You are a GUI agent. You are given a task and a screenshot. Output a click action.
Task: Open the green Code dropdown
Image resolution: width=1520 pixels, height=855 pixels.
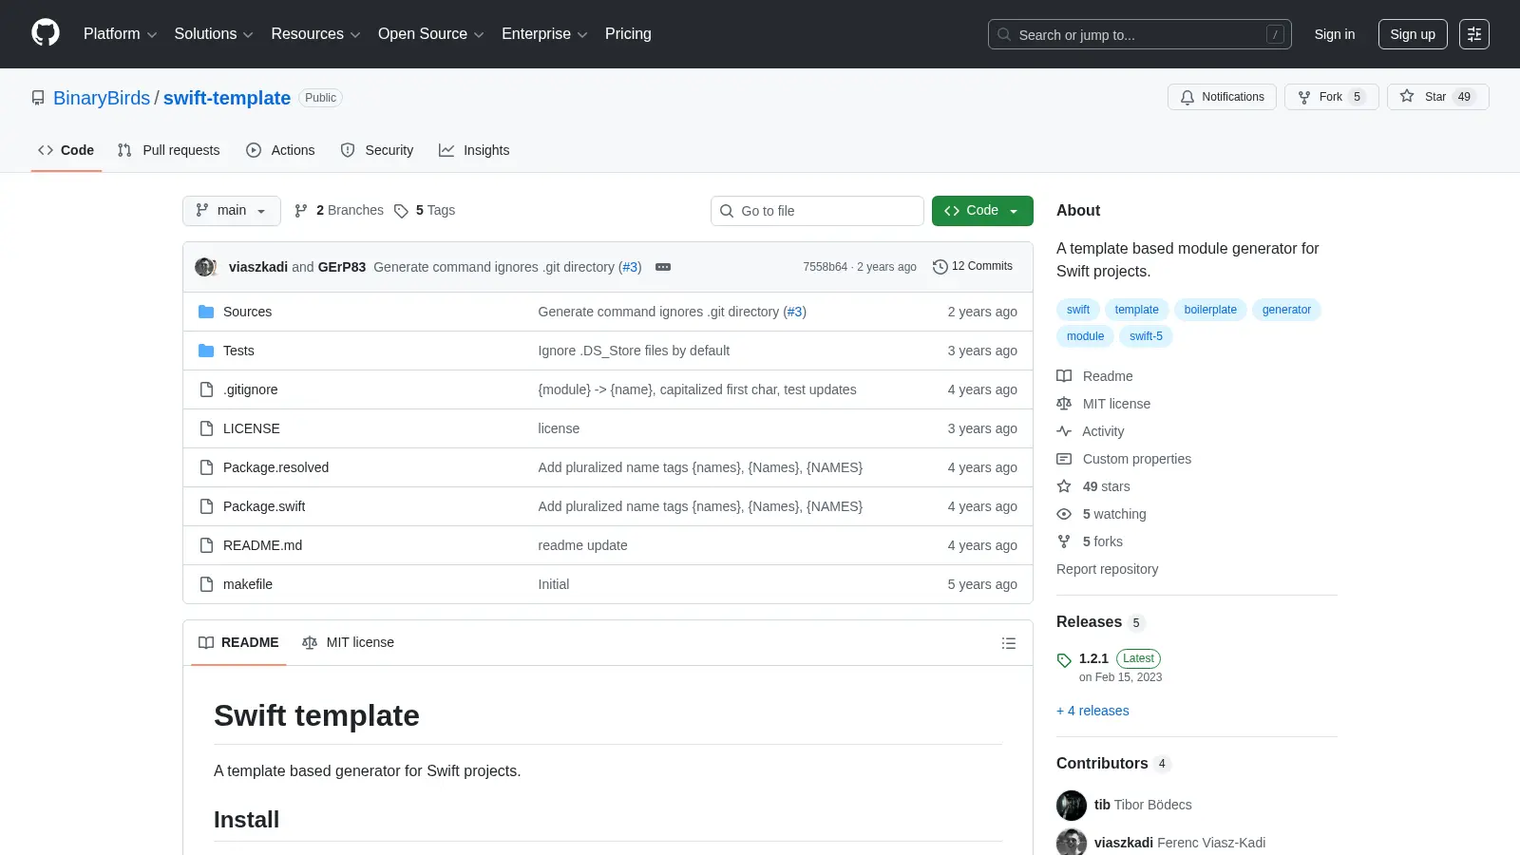982,211
